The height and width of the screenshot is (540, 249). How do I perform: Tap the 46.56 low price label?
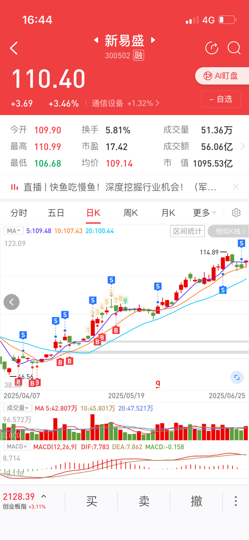[25, 377]
